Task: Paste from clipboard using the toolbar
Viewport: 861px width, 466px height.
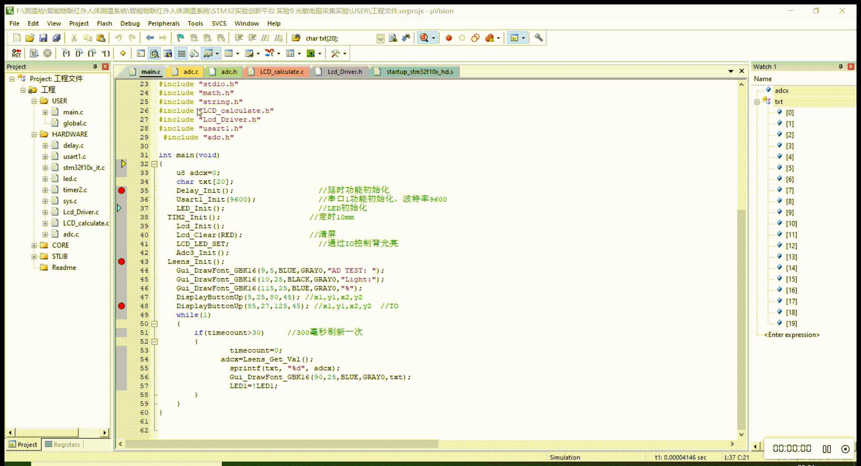Action: click(x=101, y=38)
